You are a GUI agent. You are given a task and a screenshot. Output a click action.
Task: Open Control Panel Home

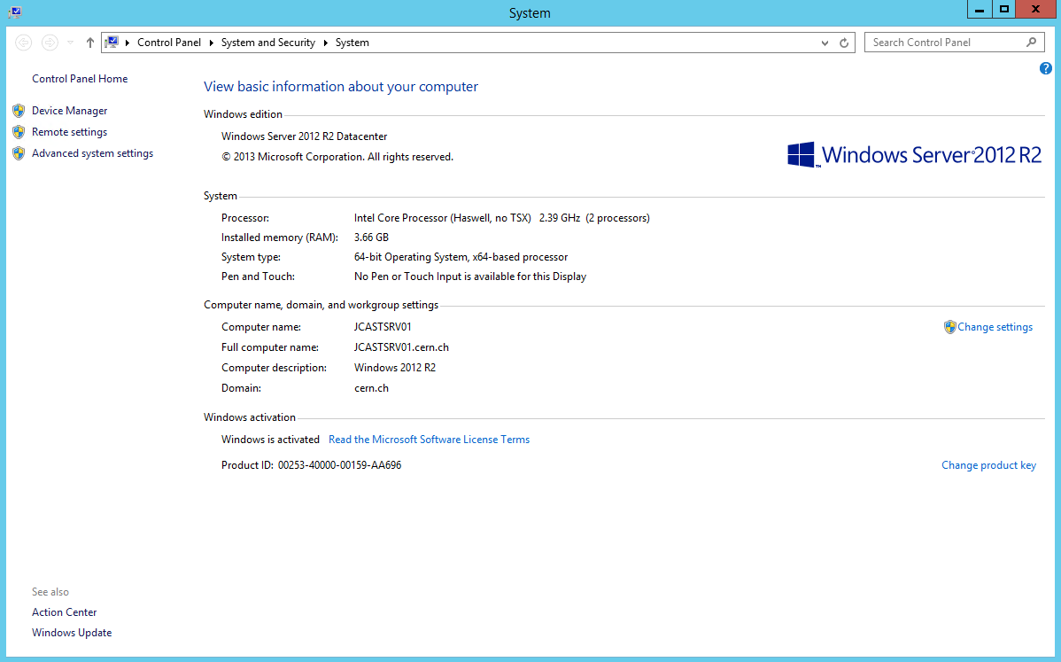[80, 79]
